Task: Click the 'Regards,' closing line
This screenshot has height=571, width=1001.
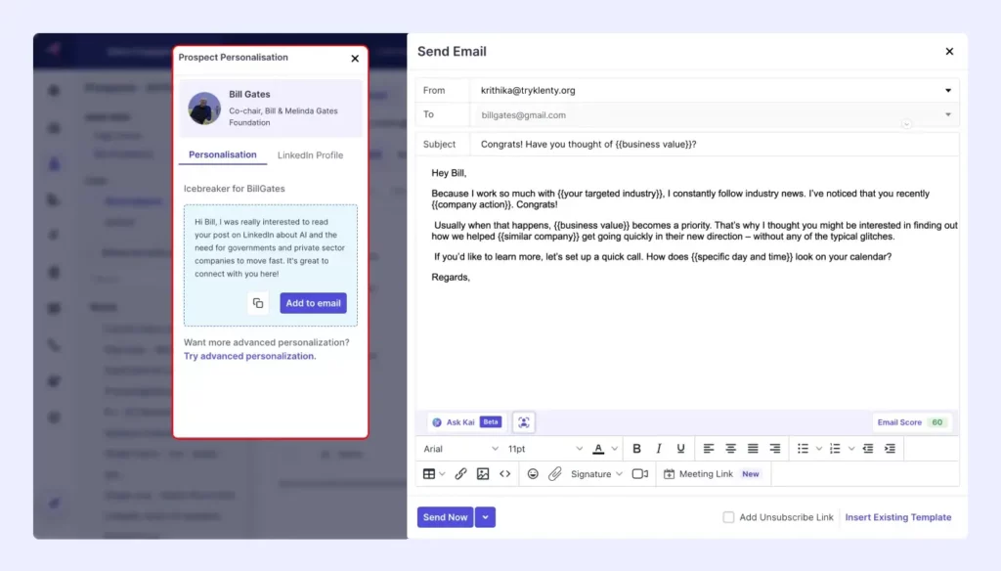Action: pos(451,278)
